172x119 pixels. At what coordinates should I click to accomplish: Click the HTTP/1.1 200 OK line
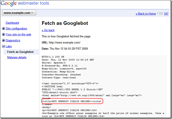53,57
